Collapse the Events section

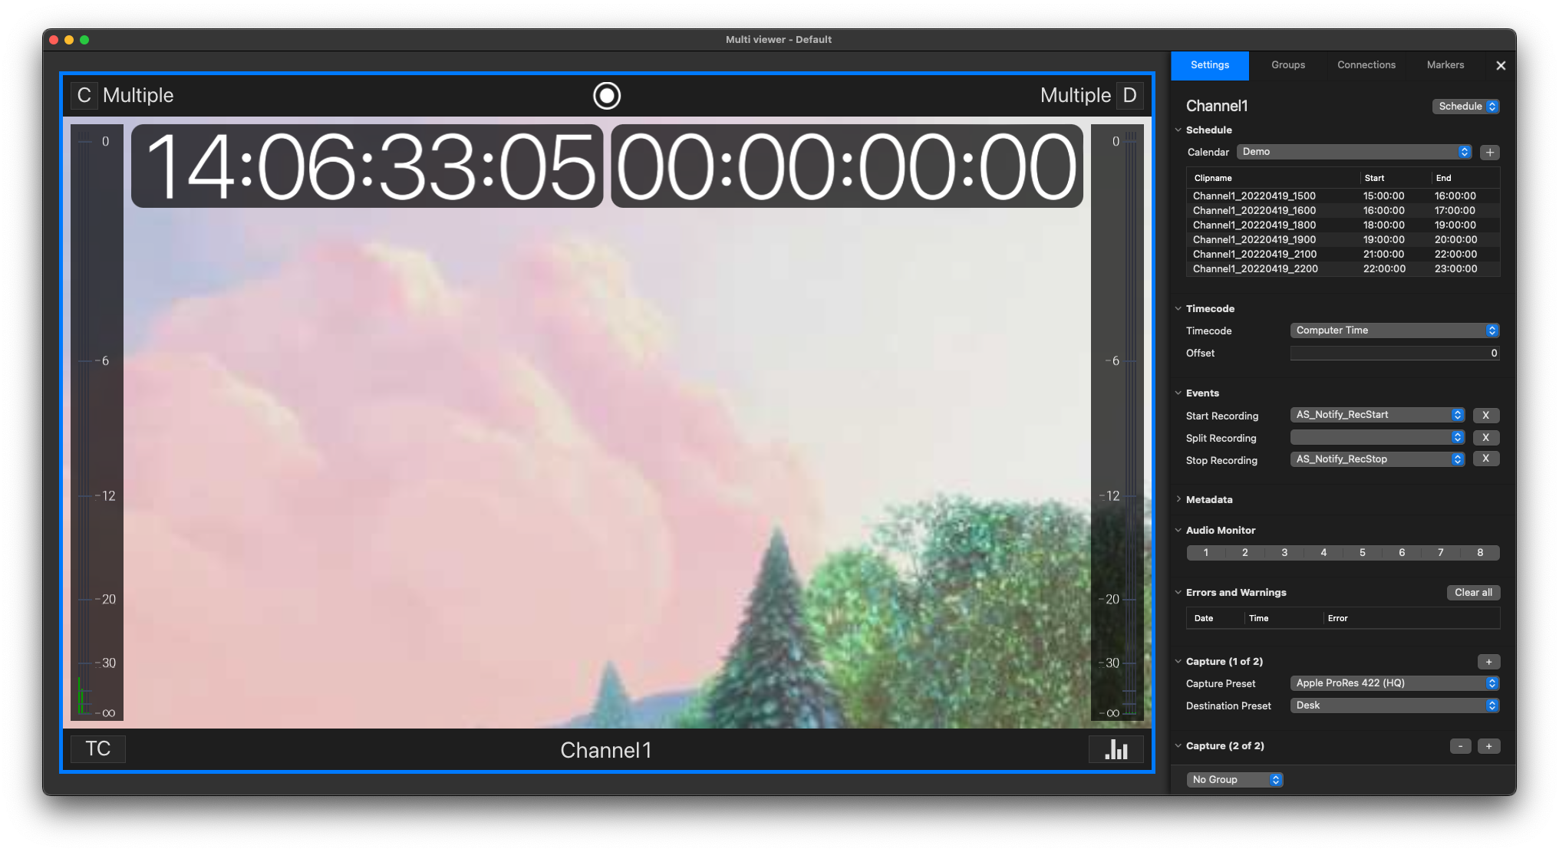click(x=1178, y=393)
